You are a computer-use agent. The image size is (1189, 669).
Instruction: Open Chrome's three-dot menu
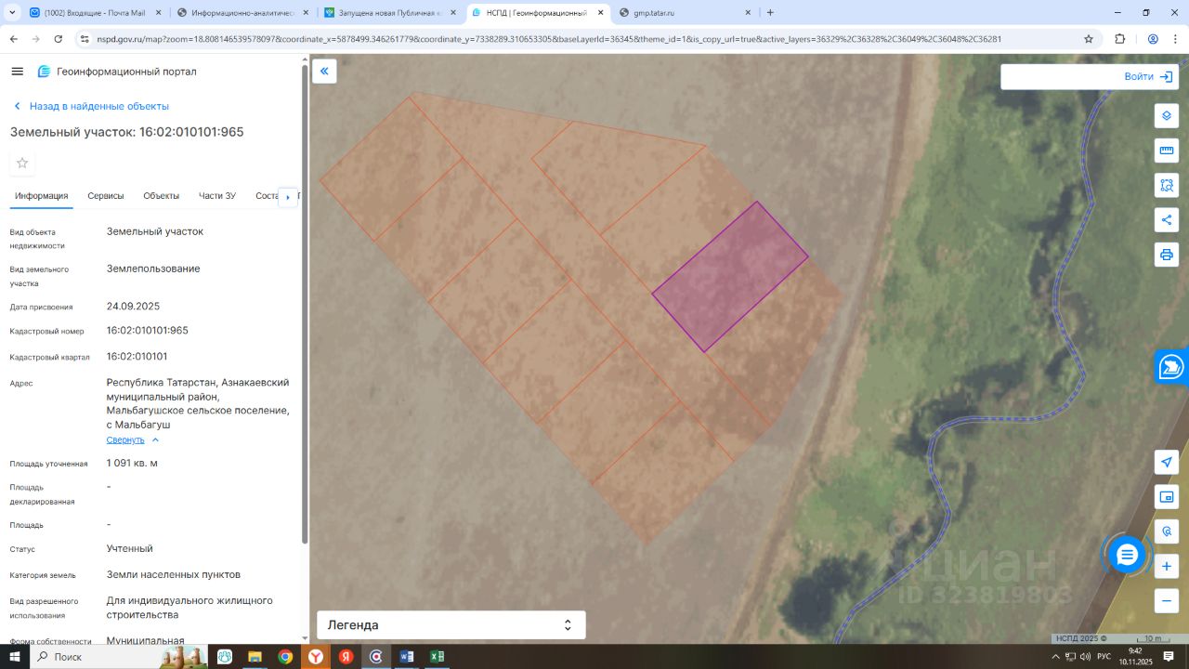pyautogui.click(x=1176, y=39)
